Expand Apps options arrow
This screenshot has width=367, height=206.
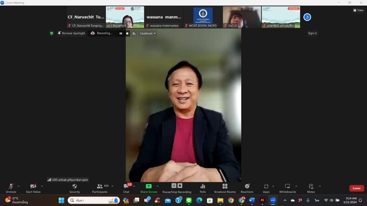(x=273, y=186)
